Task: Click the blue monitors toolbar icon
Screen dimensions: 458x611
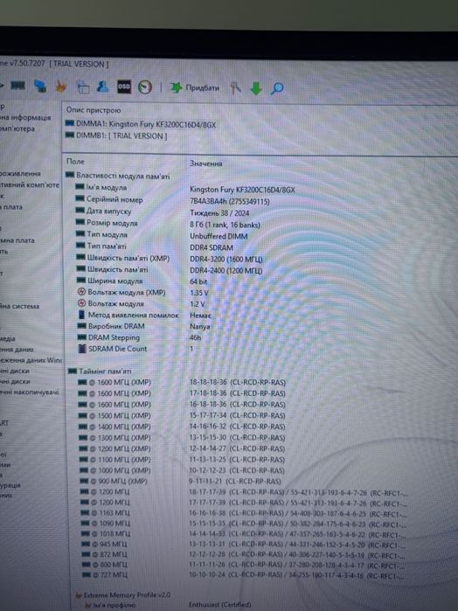Action: pos(40,87)
